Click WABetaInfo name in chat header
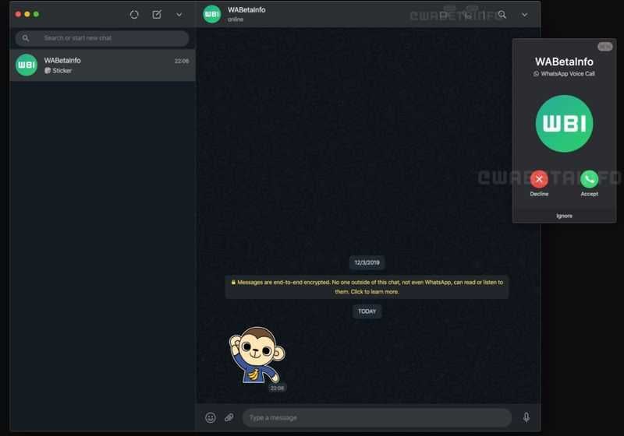 click(x=246, y=10)
